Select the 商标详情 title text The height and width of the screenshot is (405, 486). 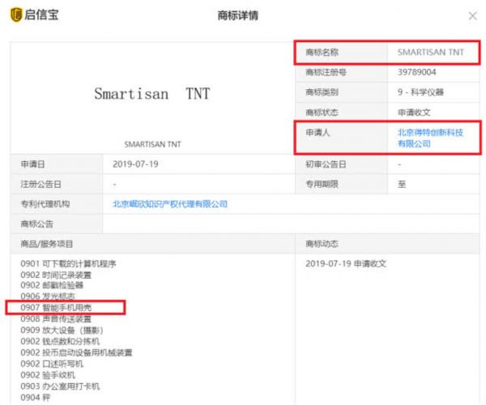point(237,15)
